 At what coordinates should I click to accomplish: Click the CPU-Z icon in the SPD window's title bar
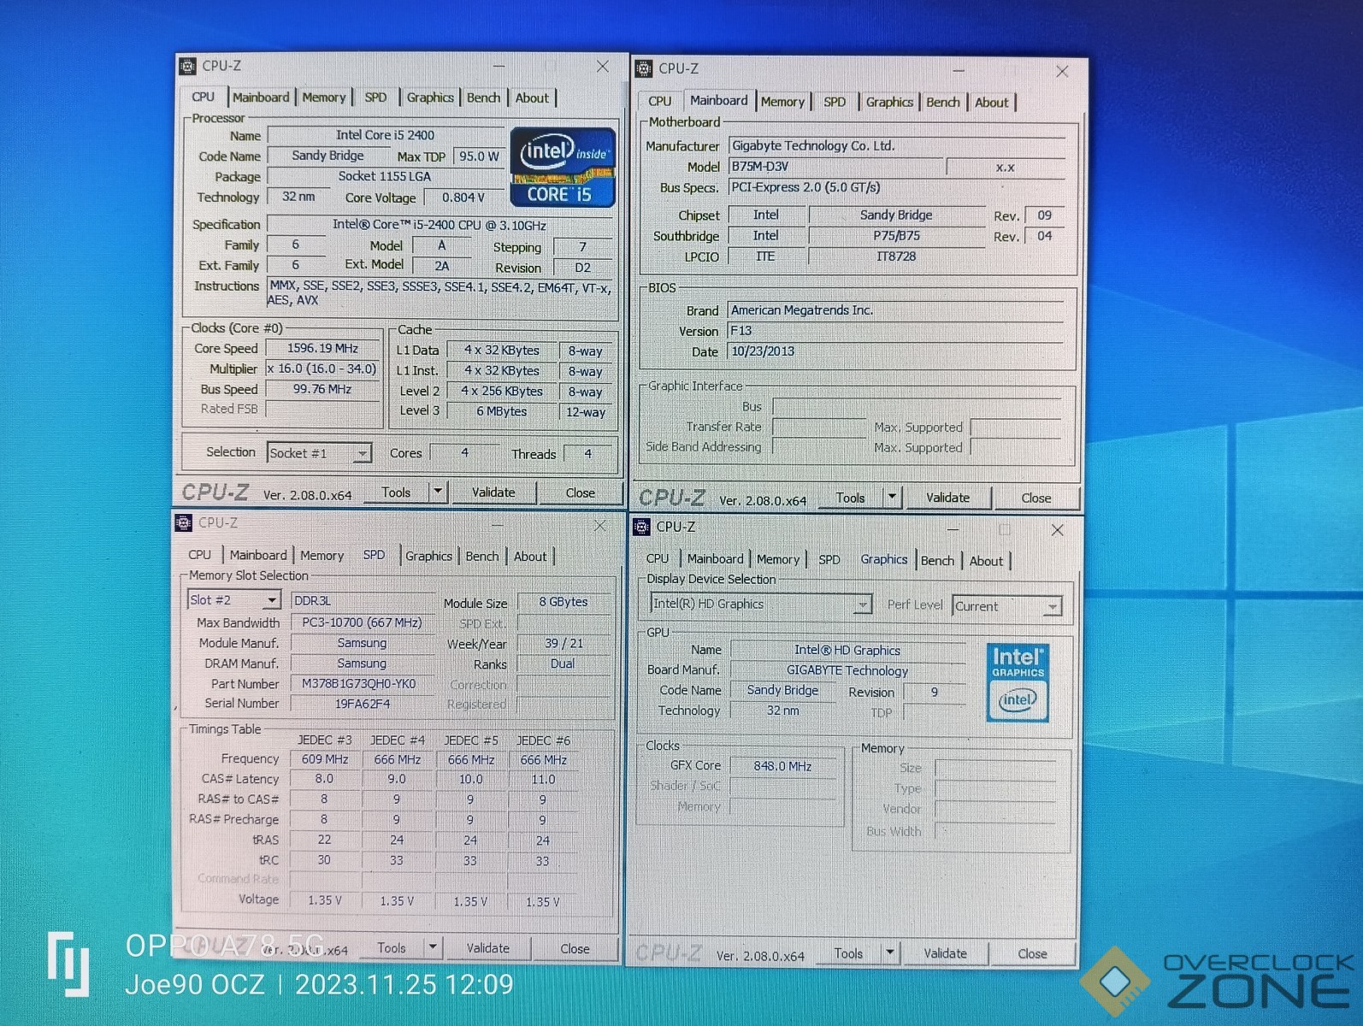tap(184, 522)
